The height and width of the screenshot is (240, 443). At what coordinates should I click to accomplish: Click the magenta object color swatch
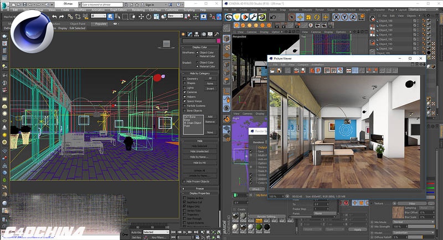[x=218, y=41]
